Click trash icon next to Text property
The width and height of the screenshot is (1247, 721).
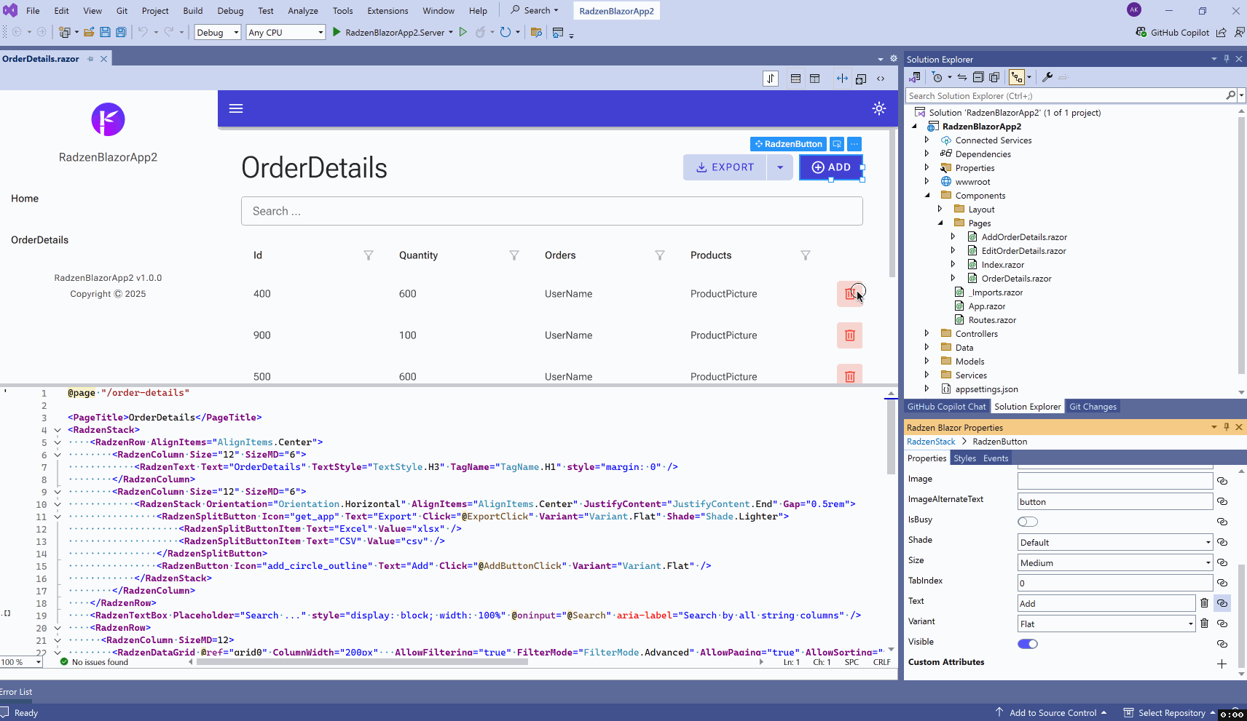tap(1204, 602)
